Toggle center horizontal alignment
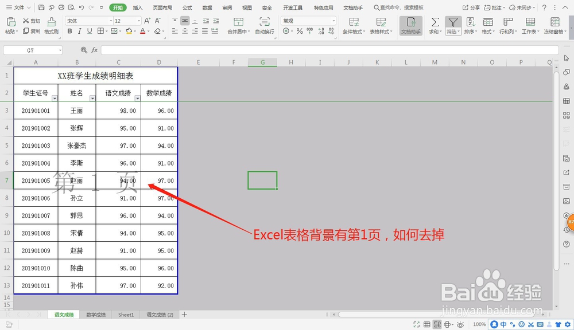The height and width of the screenshot is (330, 574). [185, 32]
